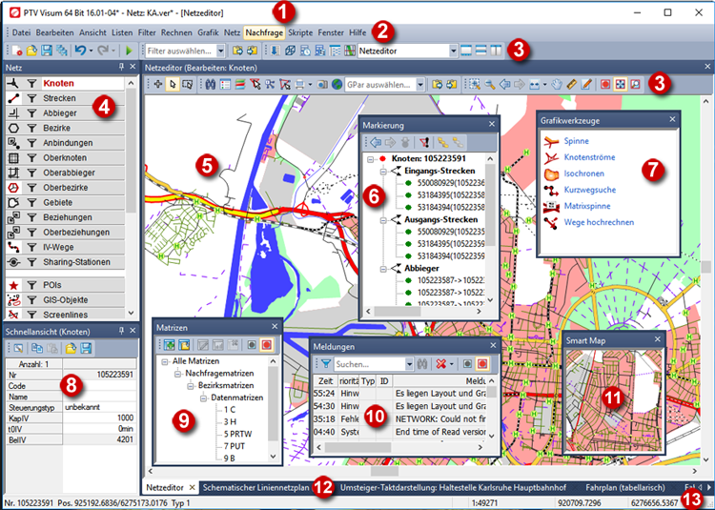The height and width of the screenshot is (510, 715).
Task: Click the filter icon in Meldungen window
Action: 324,363
